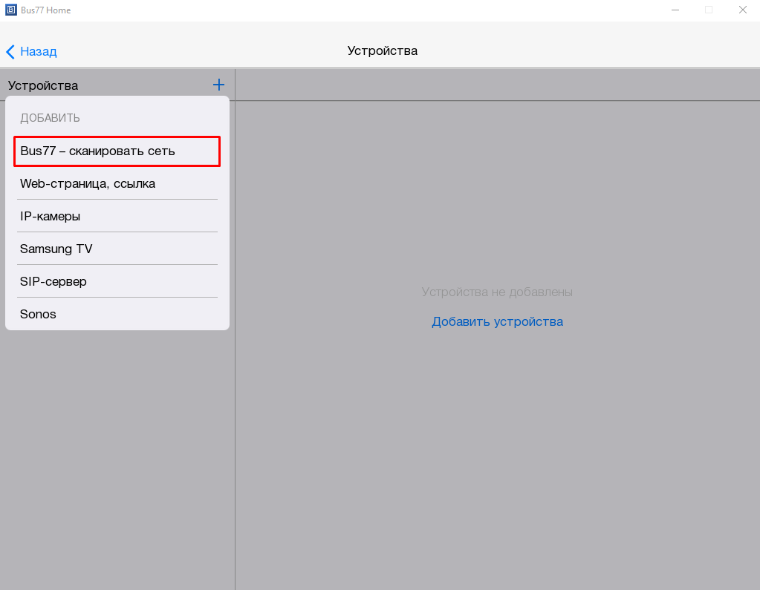Click the "Устройства" sidebar panel header
This screenshot has width=760, height=590.
tap(43, 85)
